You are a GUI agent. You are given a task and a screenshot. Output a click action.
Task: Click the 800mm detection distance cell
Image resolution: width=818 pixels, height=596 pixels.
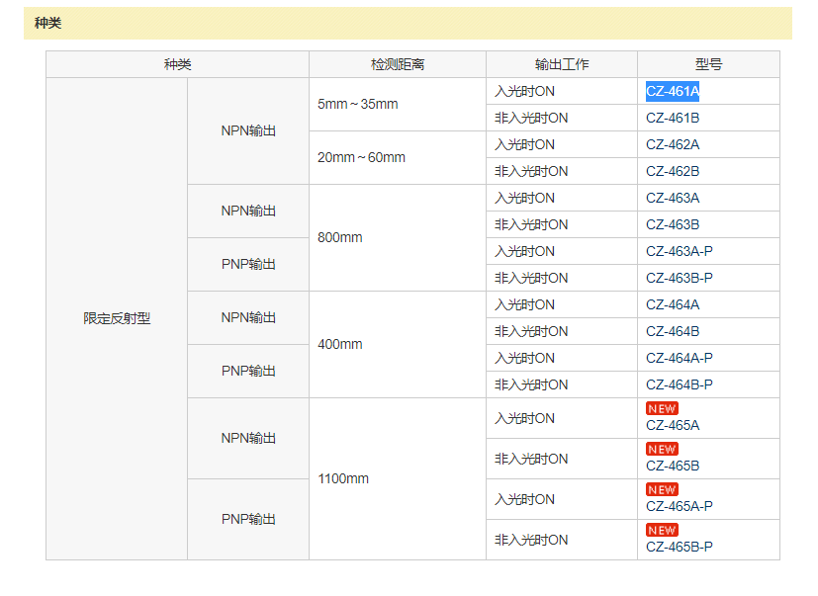[x=398, y=238]
